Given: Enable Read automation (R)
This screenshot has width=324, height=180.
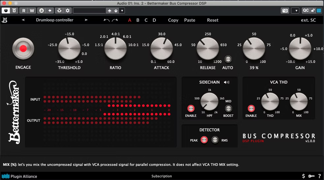Looking at the screenshot, I should point(24,11).
